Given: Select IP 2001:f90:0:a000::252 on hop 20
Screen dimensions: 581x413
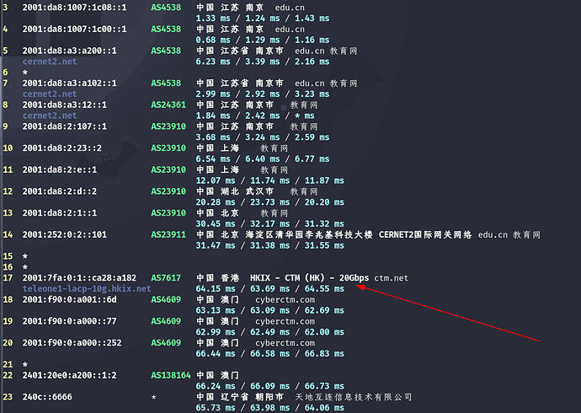Looking at the screenshot, I should tap(72, 343).
